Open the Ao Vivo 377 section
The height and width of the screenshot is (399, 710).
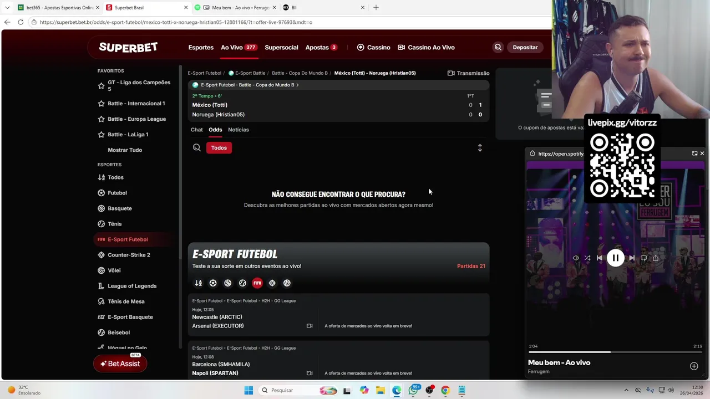tap(239, 48)
